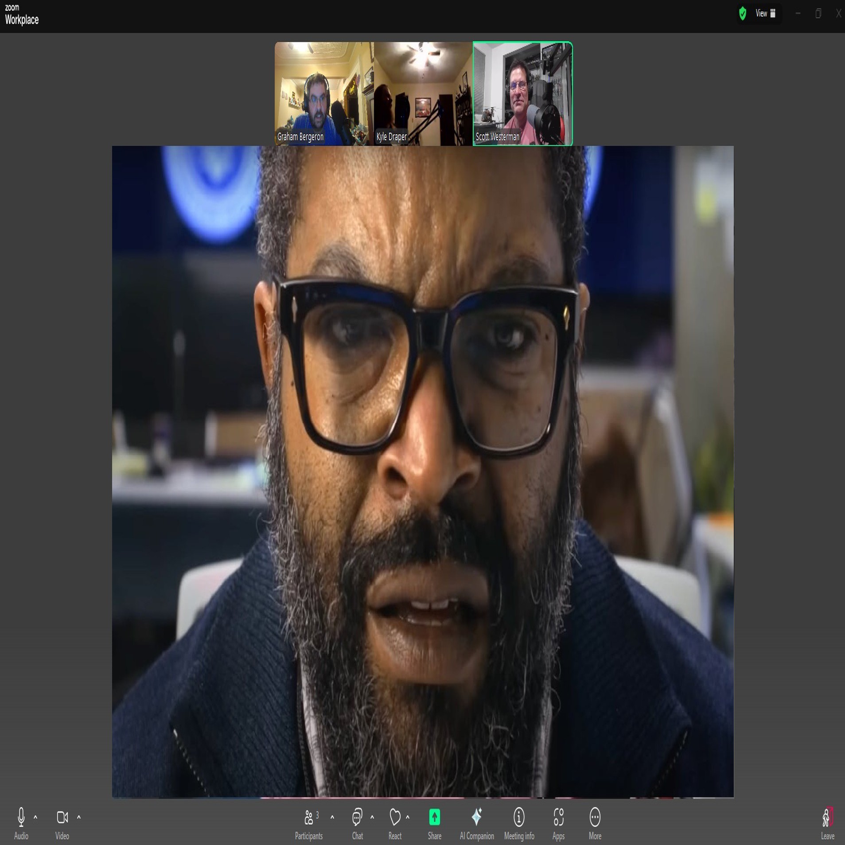Expand the Video options arrow
This screenshot has height=845, width=845.
(x=79, y=817)
